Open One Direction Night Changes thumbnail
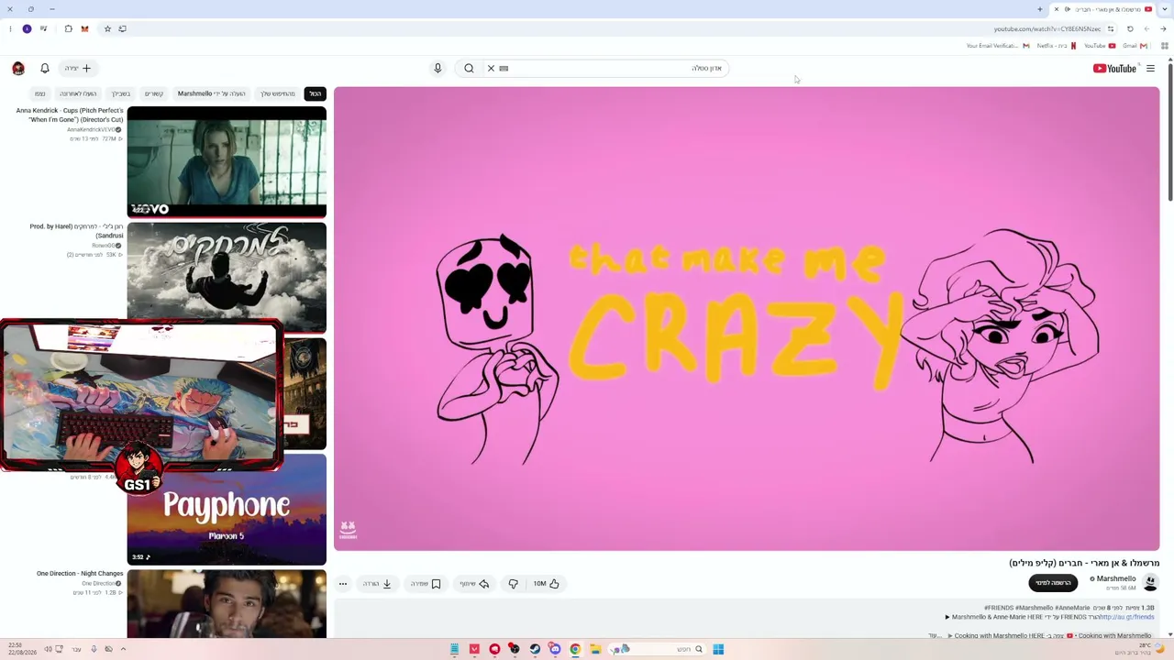This screenshot has width=1174, height=660. pyautogui.click(x=227, y=604)
